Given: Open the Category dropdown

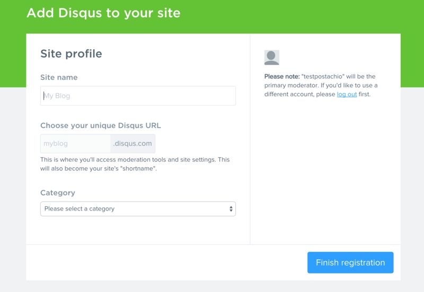Looking at the screenshot, I should pos(138,209).
